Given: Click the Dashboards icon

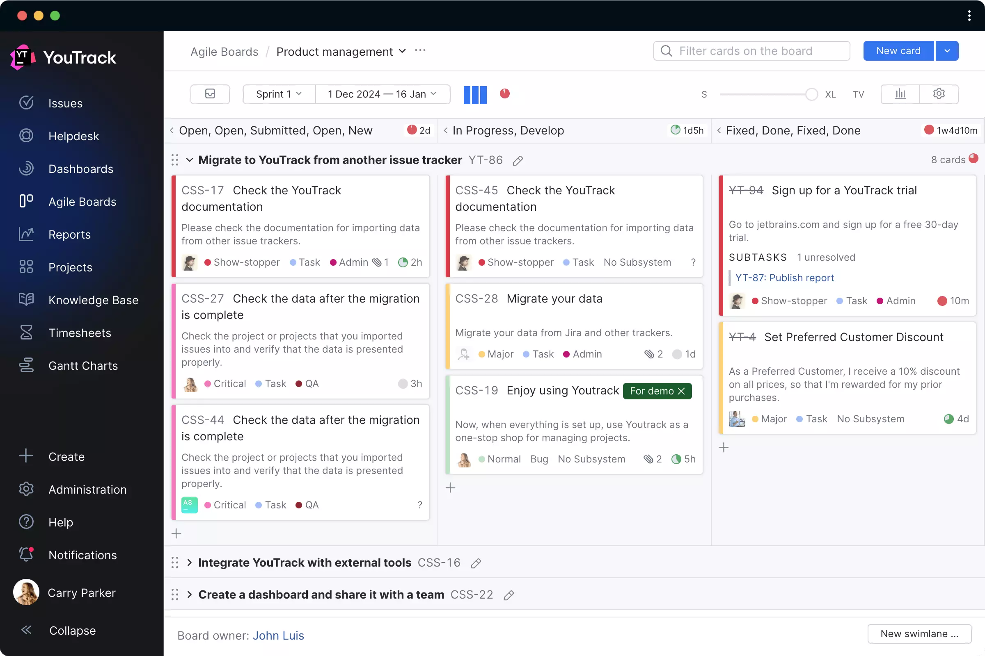Looking at the screenshot, I should click(26, 169).
